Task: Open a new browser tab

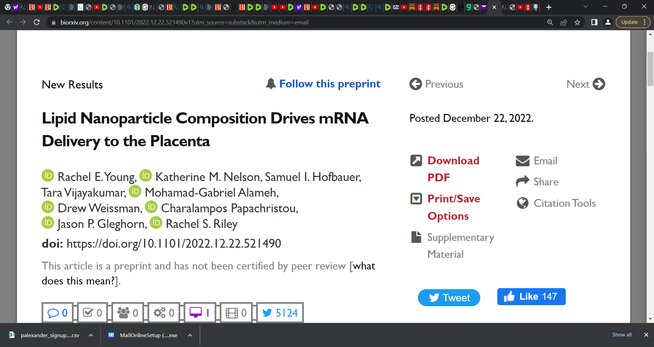Action: point(549,7)
